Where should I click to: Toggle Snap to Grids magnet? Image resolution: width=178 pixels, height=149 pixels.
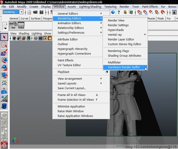pos(139,12)
